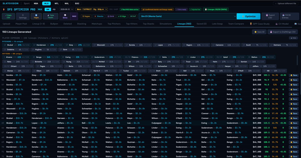
Task: Switch site to FD
Action: pyautogui.click(x=54, y=9)
